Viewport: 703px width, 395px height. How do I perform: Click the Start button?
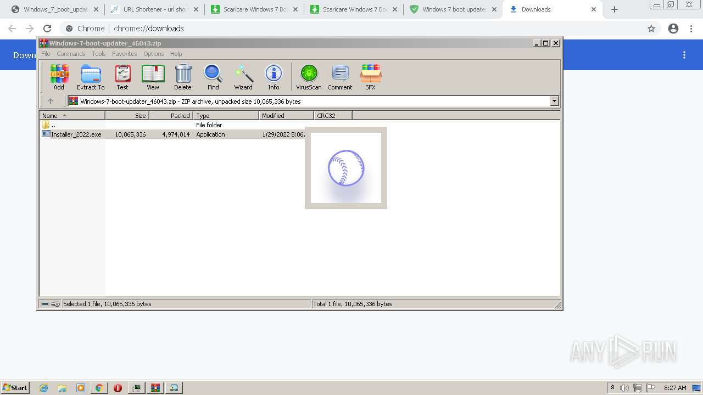[15, 388]
